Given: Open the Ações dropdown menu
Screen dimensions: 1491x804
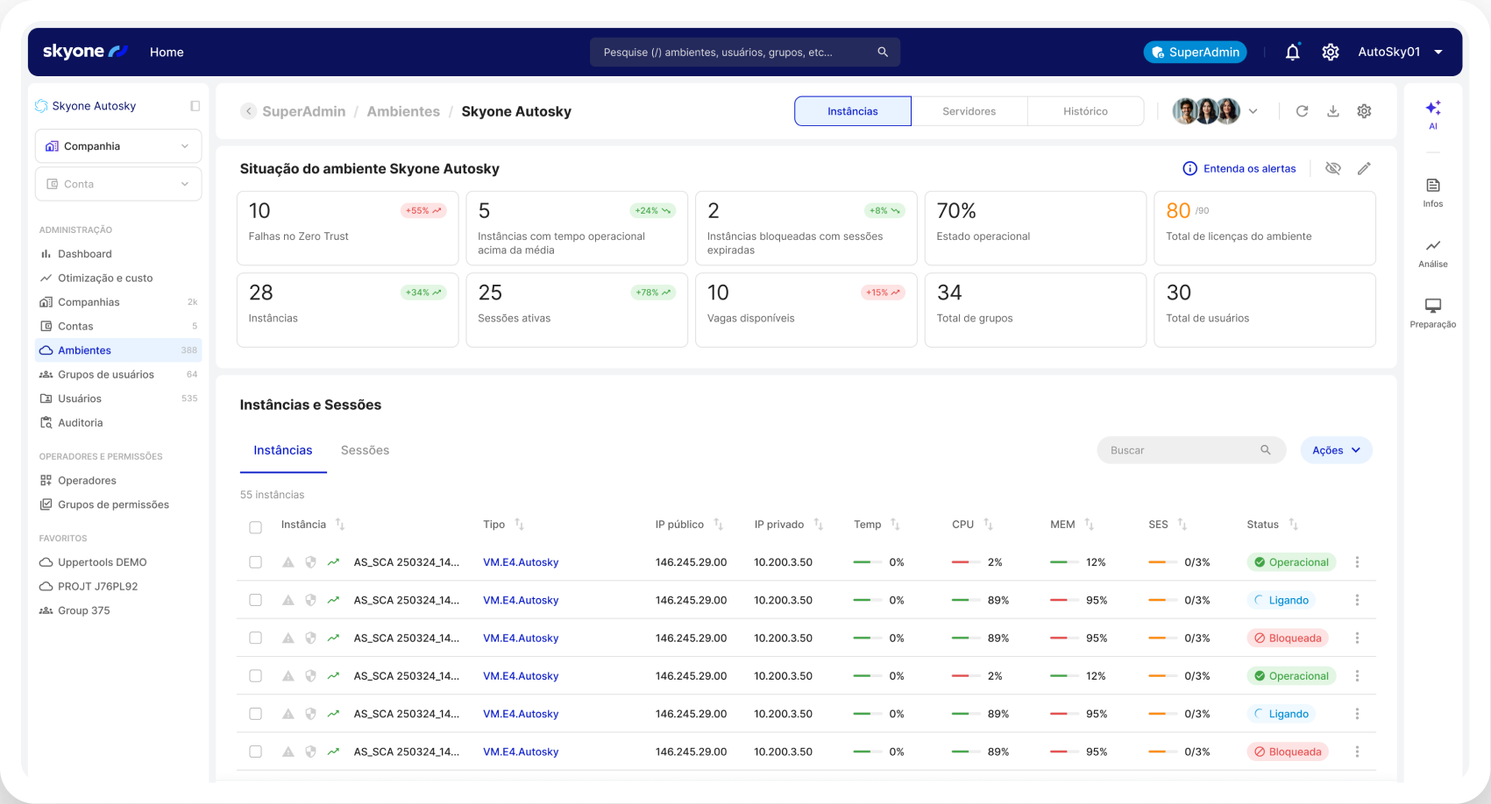Looking at the screenshot, I should [x=1336, y=450].
